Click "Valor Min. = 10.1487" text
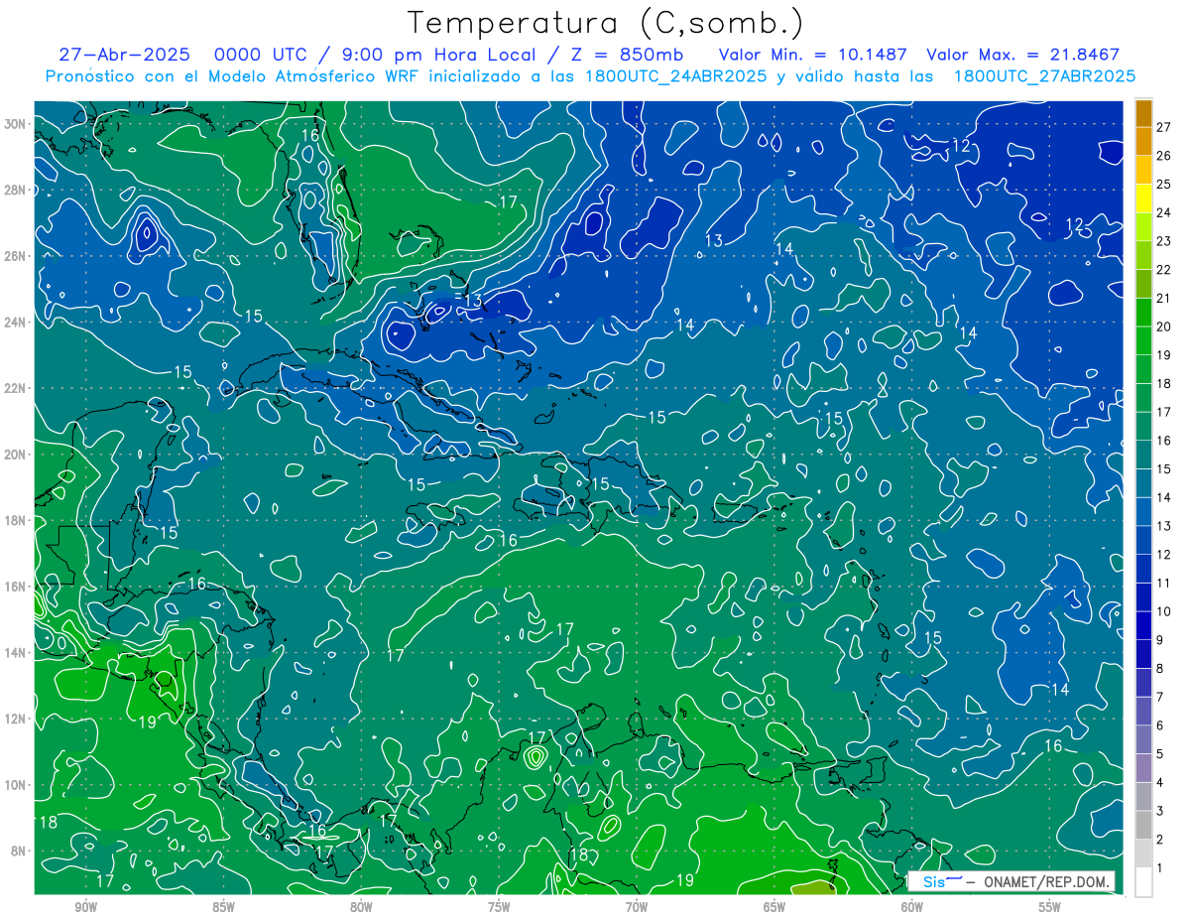This screenshot has width=1190, height=920. point(815,55)
